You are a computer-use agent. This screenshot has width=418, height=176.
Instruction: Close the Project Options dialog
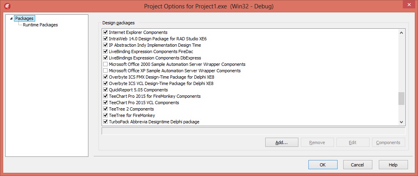click(x=408, y=5)
